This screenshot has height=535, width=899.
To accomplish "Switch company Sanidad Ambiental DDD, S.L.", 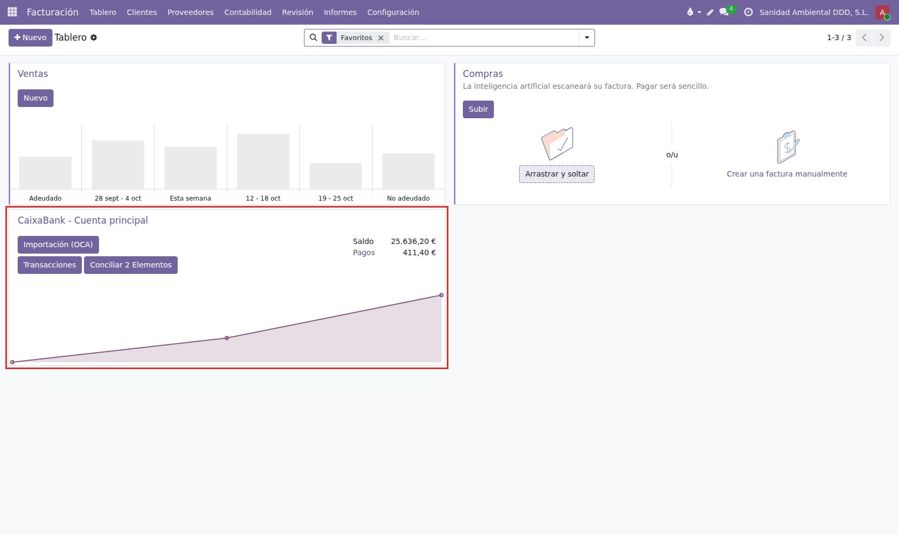I will (814, 12).
